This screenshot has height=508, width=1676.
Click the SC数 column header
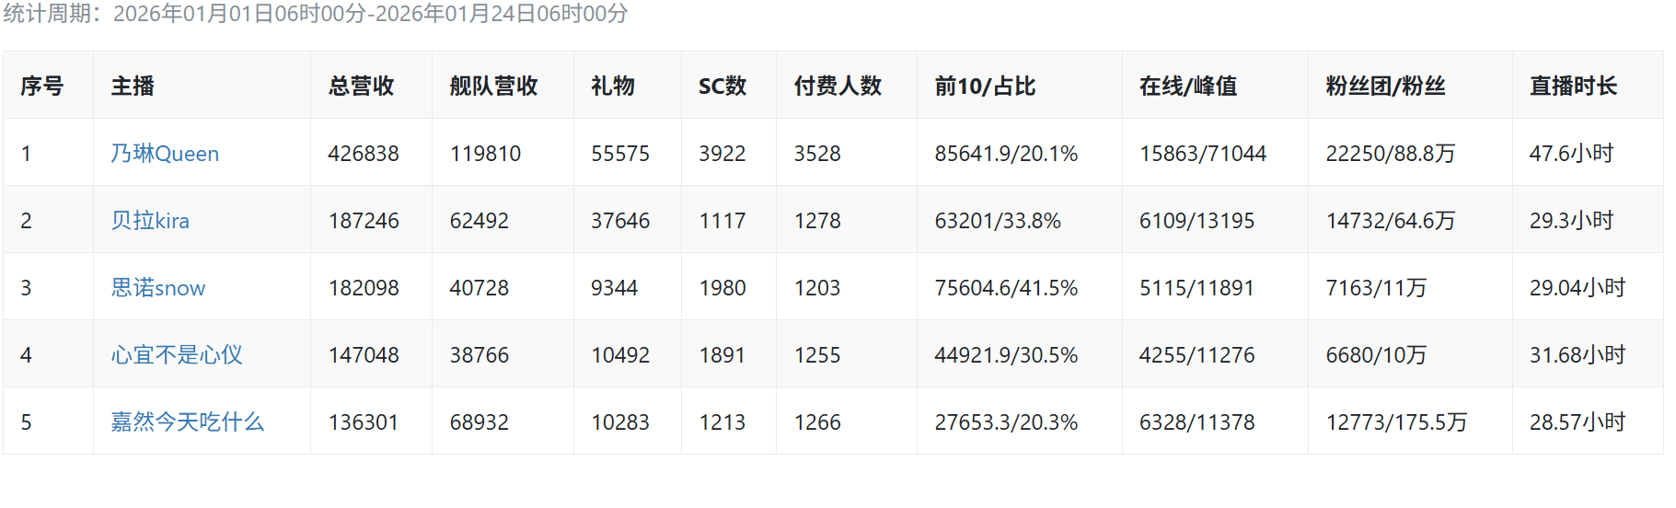(x=722, y=87)
